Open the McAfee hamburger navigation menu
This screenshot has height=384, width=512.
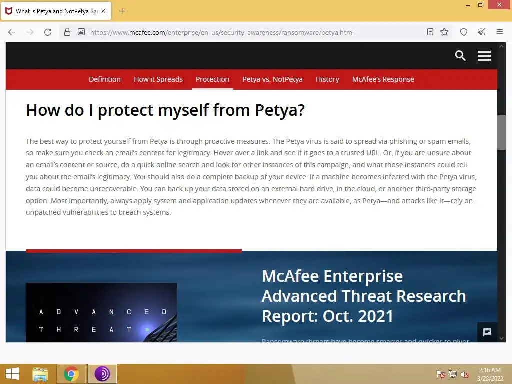pyautogui.click(x=484, y=56)
